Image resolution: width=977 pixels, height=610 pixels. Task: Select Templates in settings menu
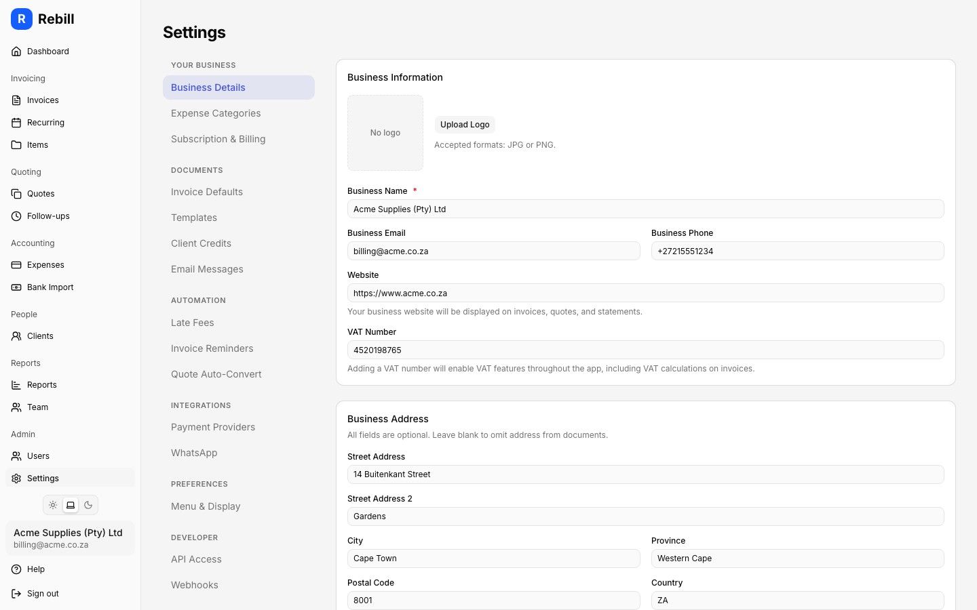pyautogui.click(x=239, y=218)
